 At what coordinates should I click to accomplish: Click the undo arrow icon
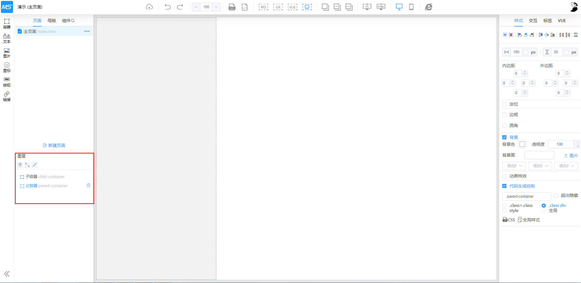pyautogui.click(x=168, y=7)
